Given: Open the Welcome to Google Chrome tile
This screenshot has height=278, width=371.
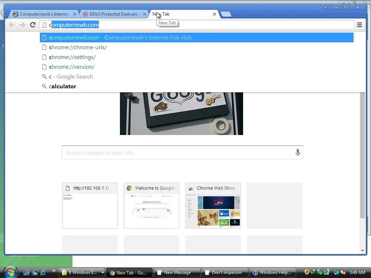Looking at the screenshot, I should [151, 206].
